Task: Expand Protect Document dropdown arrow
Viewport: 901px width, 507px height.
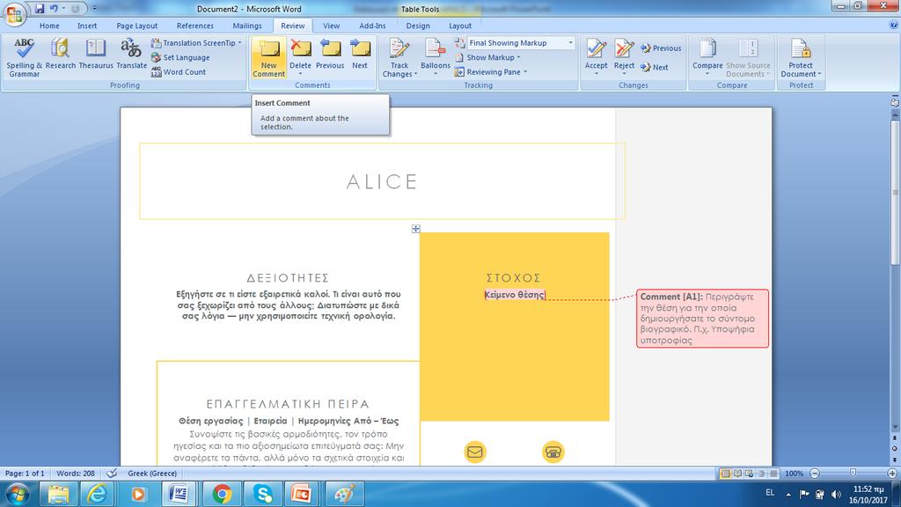Action: [819, 74]
